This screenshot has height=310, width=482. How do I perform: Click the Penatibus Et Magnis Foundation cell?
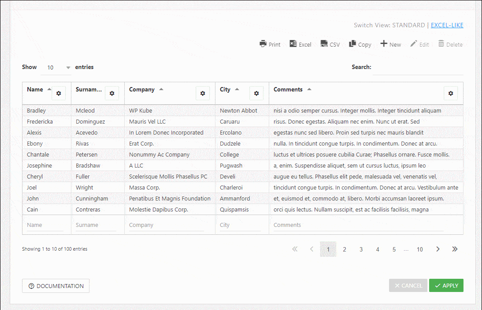[170, 199]
